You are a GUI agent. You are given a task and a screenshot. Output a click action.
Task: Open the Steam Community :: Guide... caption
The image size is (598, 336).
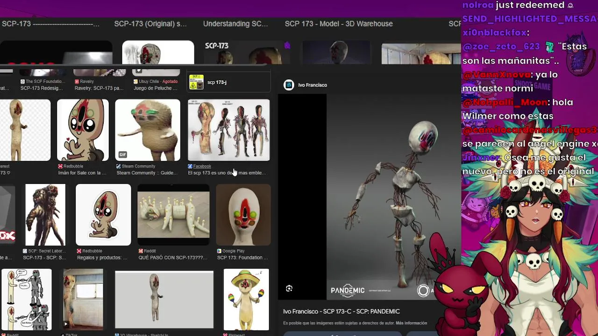147,173
